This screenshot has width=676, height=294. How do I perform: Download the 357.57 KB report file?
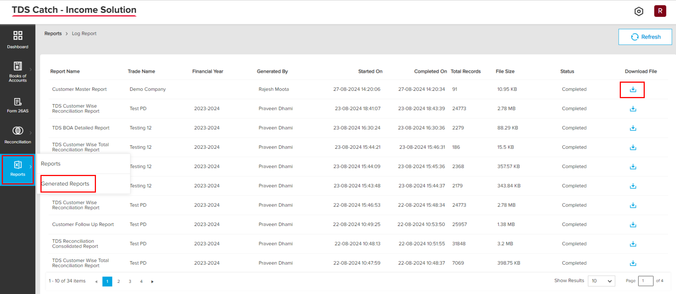633,166
